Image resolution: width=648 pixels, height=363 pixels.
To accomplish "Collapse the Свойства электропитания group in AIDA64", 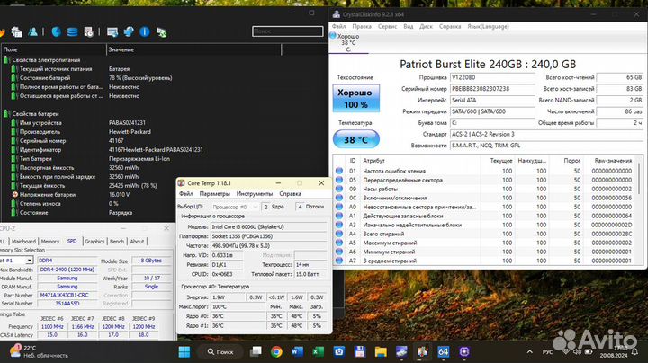I will coord(5,60).
